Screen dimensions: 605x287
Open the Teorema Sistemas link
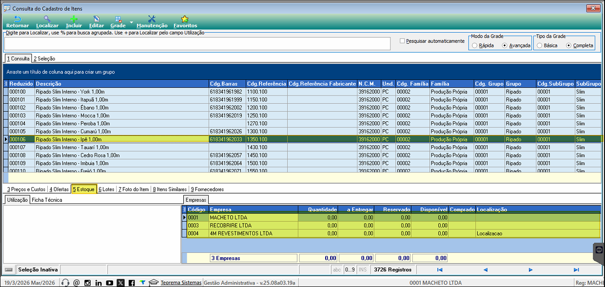pyautogui.click(x=181, y=283)
